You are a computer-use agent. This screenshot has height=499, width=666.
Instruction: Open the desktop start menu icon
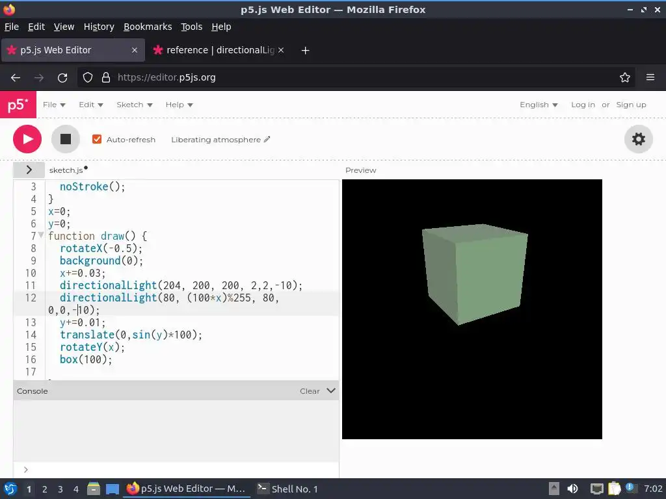(10, 489)
